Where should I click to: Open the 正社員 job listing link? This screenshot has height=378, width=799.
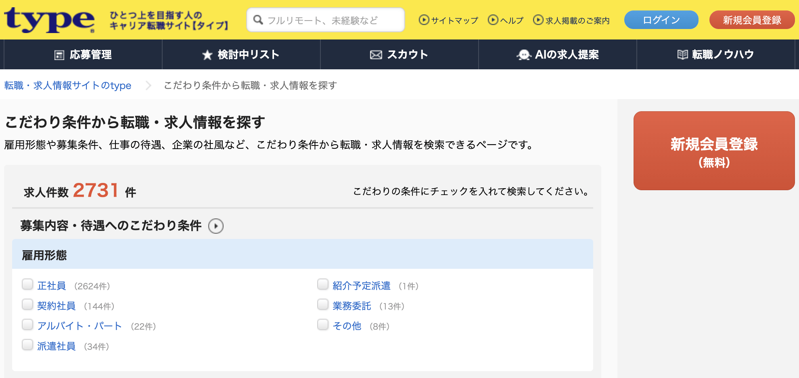(52, 286)
